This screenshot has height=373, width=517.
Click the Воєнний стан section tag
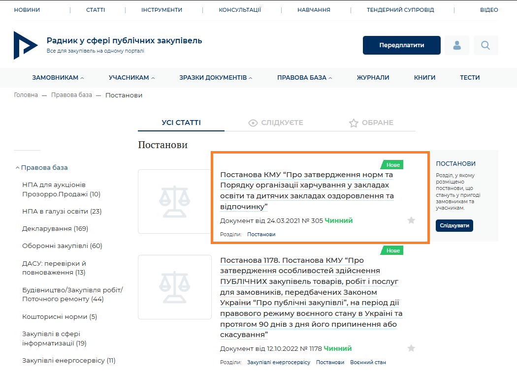[368, 362]
